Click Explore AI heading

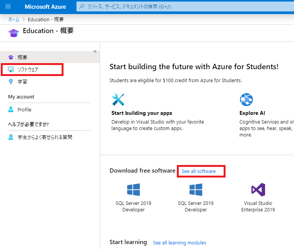tap(252, 113)
